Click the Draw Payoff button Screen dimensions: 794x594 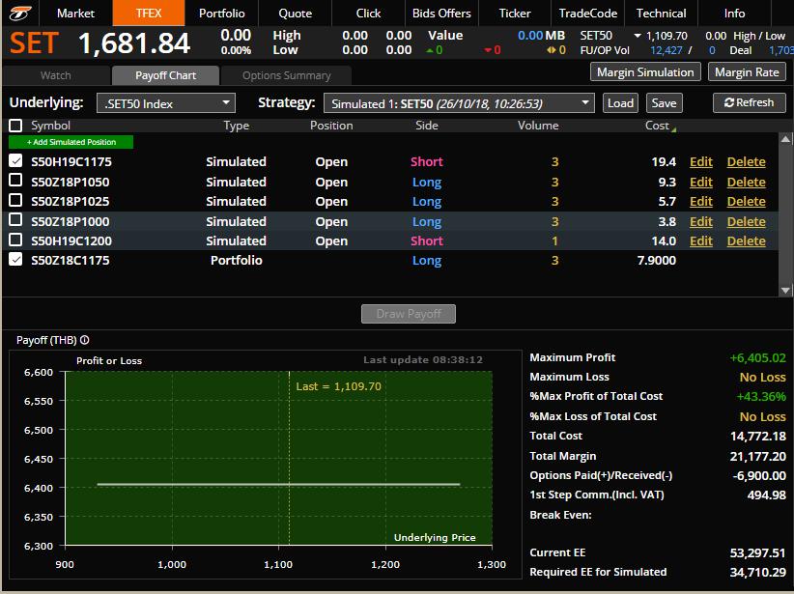point(409,314)
